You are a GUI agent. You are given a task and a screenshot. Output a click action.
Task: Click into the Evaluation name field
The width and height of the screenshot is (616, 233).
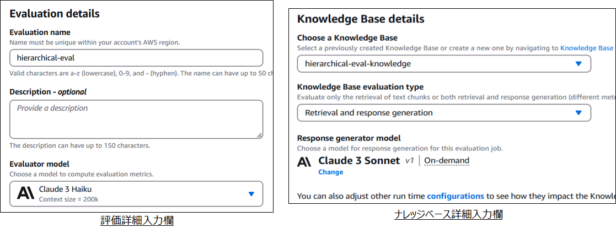136,58
